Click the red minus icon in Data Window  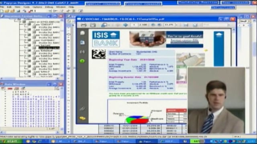(10, 89)
